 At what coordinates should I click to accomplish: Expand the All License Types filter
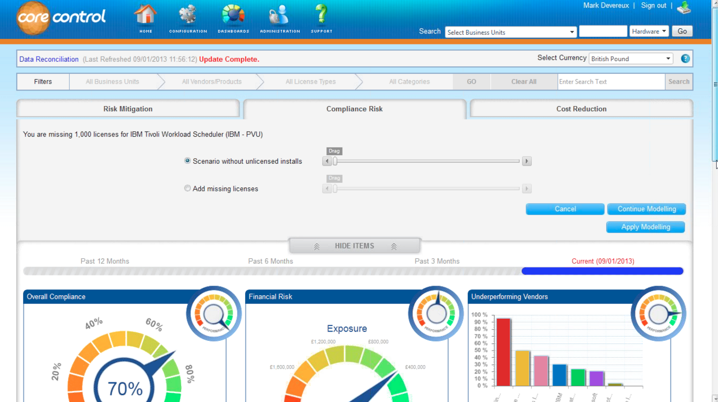coord(311,82)
